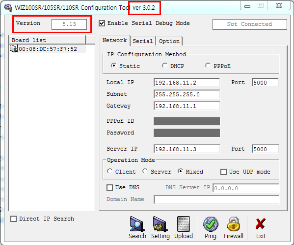Choose Server operation mode

[x=145, y=171]
